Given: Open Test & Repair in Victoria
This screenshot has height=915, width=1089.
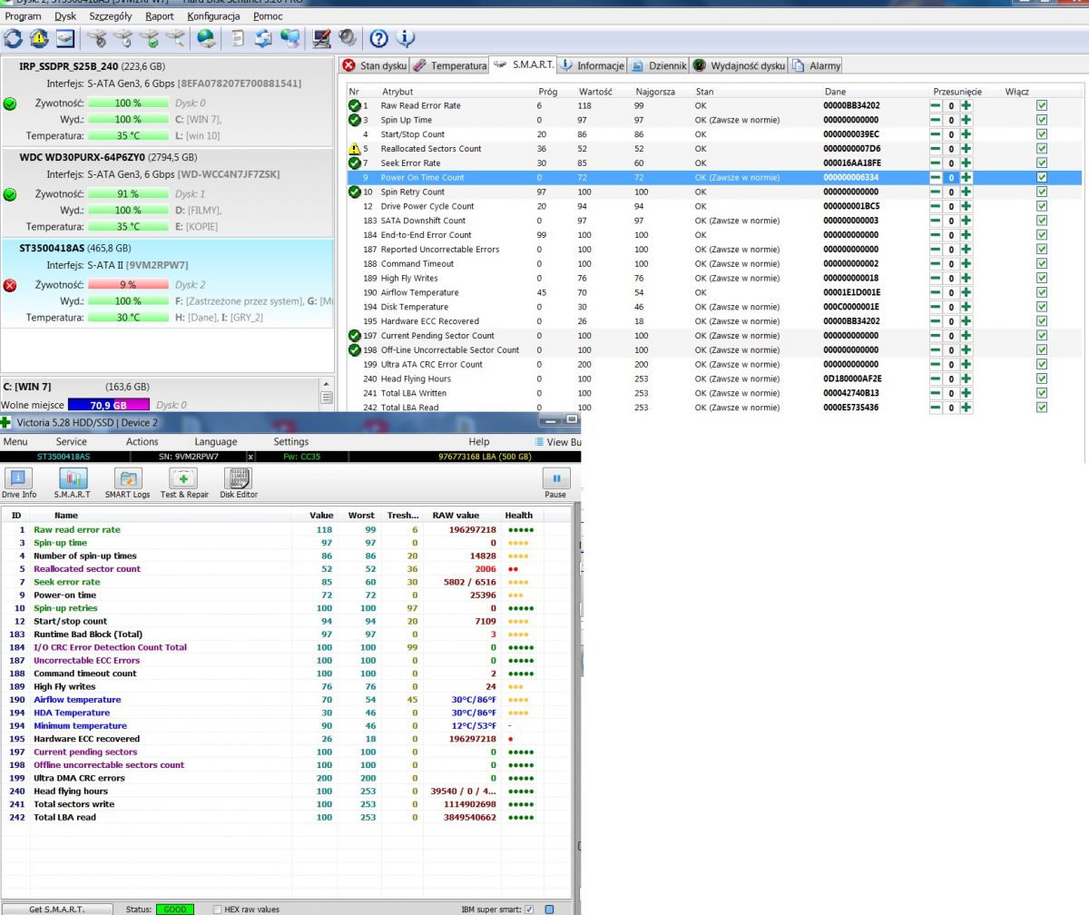Looking at the screenshot, I should tap(184, 483).
